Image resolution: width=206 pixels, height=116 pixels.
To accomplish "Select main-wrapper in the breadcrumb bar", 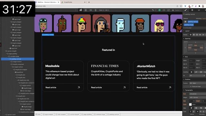I will (61, 114).
